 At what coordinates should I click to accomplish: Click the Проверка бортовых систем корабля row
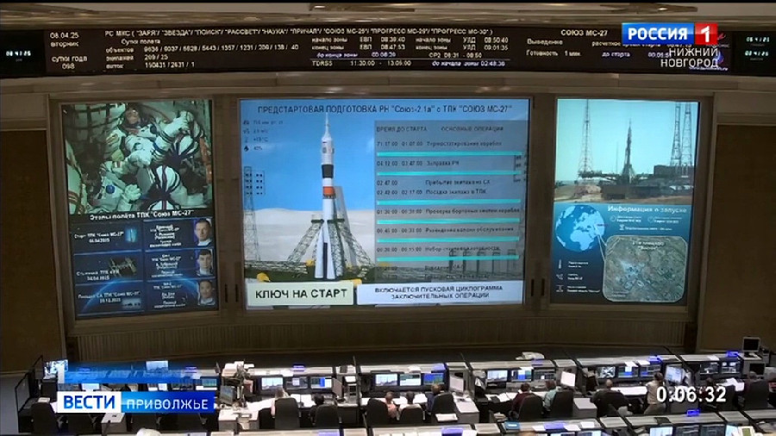[x=447, y=211]
